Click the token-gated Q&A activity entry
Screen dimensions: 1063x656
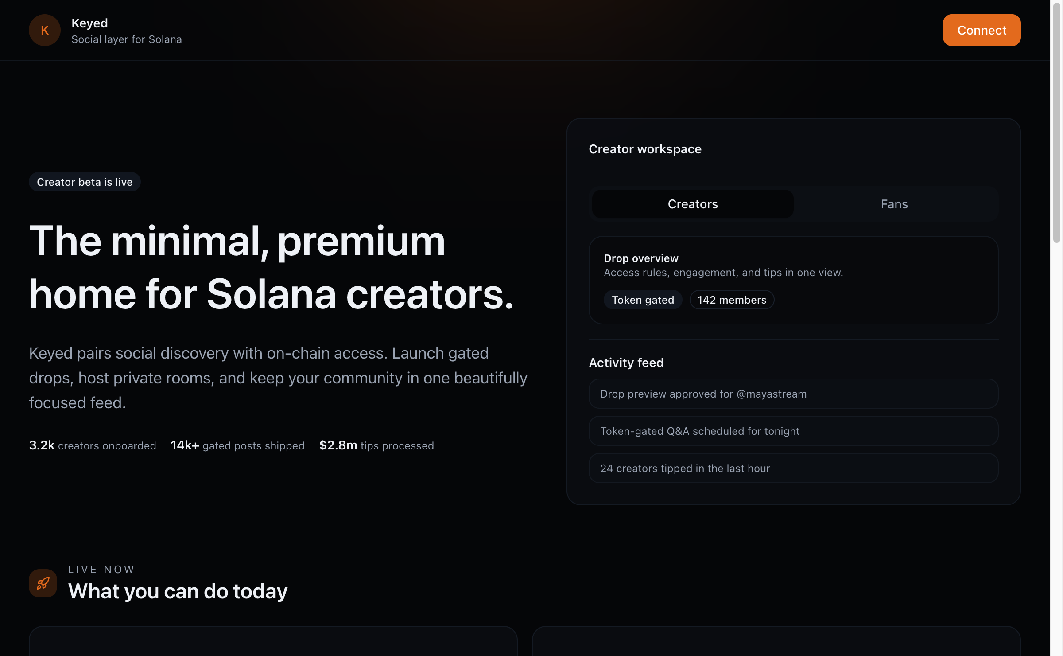point(793,431)
